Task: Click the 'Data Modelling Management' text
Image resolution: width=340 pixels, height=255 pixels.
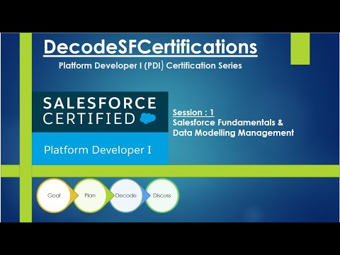Action: click(233, 132)
